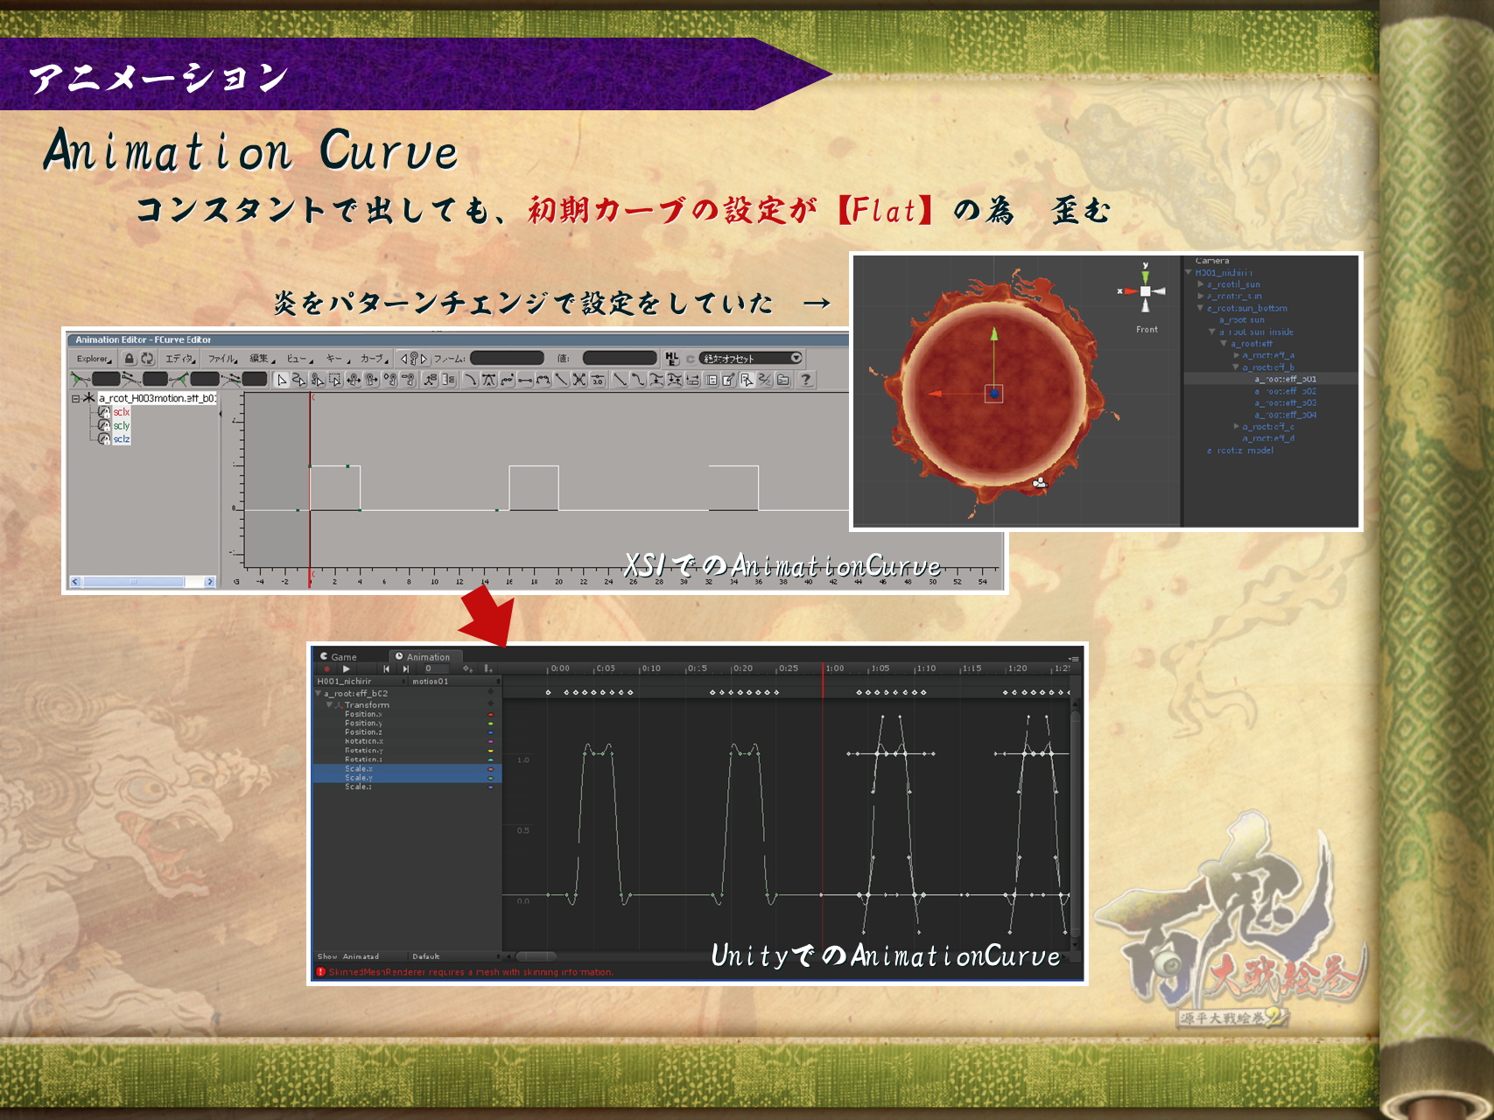
Task: Click the scly curve icon
Action: point(104,425)
